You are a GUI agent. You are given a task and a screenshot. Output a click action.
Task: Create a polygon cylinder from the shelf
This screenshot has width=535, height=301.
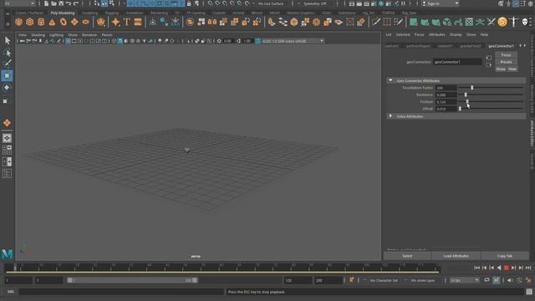point(41,23)
